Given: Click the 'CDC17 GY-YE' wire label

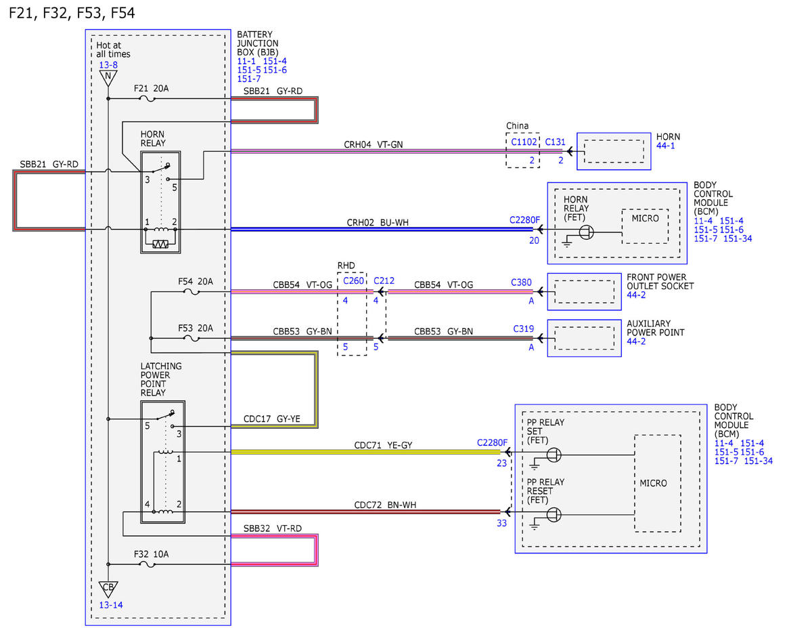Looking at the screenshot, I should pos(272,419).
